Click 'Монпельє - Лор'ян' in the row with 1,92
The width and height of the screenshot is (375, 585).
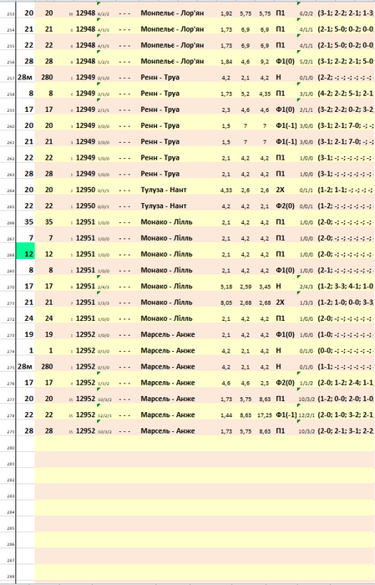172,13
